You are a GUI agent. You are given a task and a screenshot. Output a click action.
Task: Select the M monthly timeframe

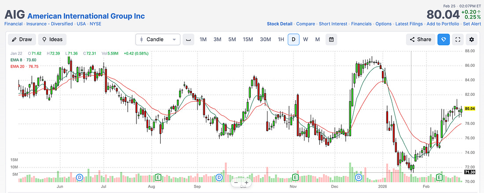click(317, 40)
